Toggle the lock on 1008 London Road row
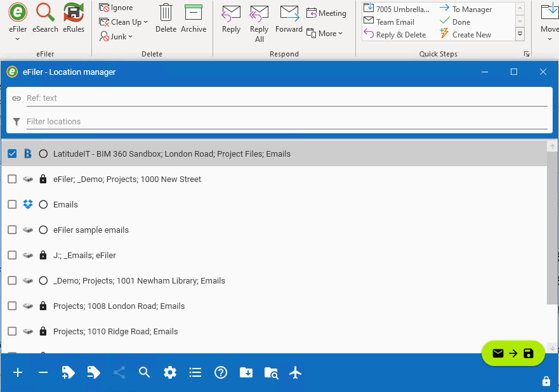 click(x=43, y=306)
